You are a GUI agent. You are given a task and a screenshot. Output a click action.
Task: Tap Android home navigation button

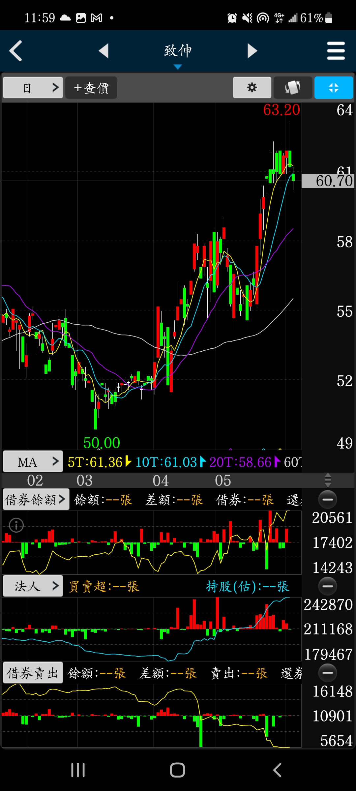pos(177,770)
